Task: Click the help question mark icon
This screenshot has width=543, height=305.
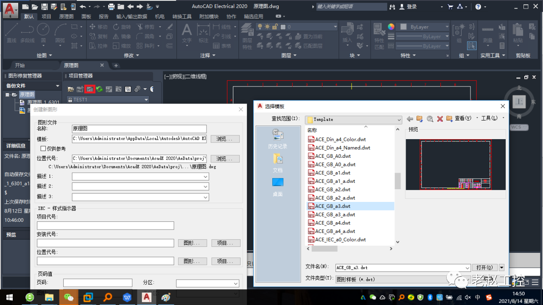Action: point(478,7)
